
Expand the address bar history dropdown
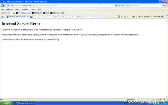click(x=116, y=6)
